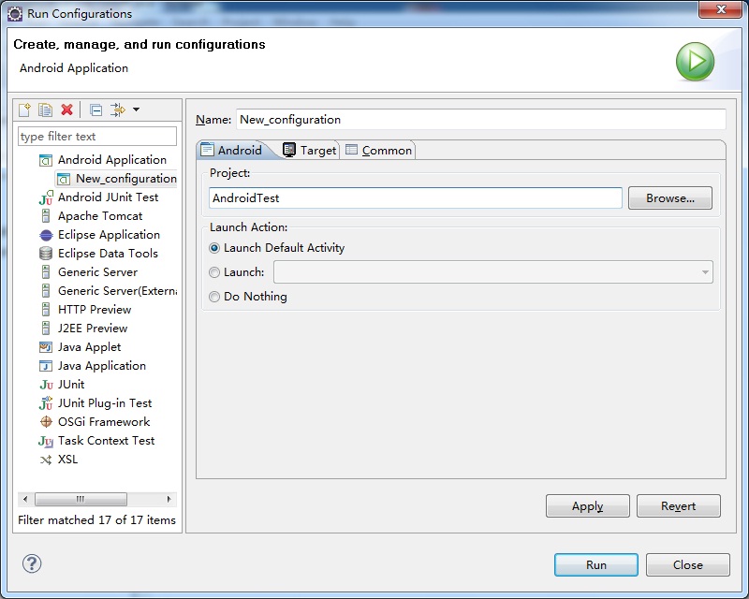The height and width of the screenshot is (599, 749).
Task: Click the new launch configuration icon
Action: point(24,110)
